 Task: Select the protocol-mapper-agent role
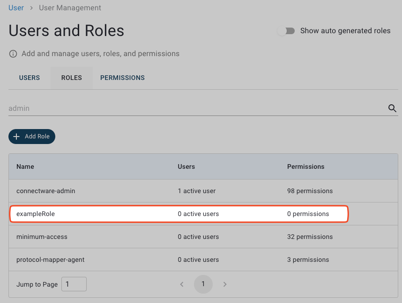click(x=50, y=260)
